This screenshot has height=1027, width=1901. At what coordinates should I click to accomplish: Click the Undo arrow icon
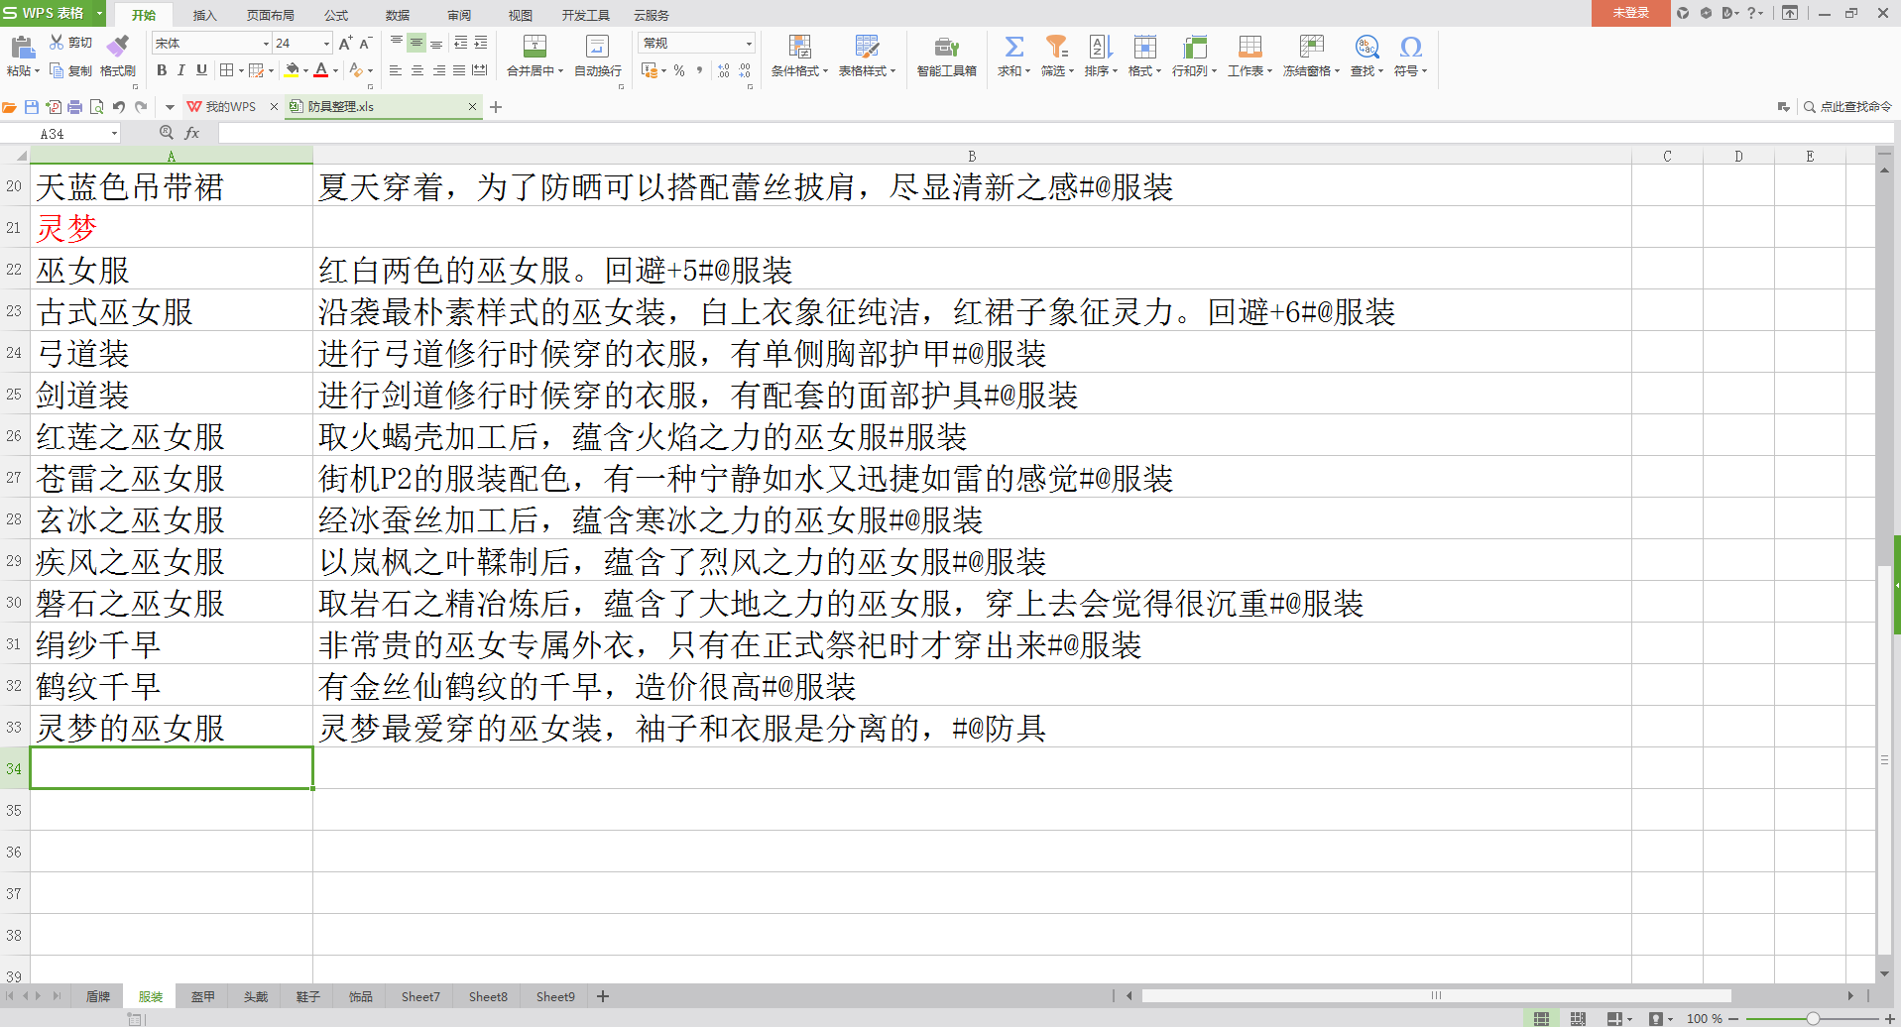coord(119,107)
